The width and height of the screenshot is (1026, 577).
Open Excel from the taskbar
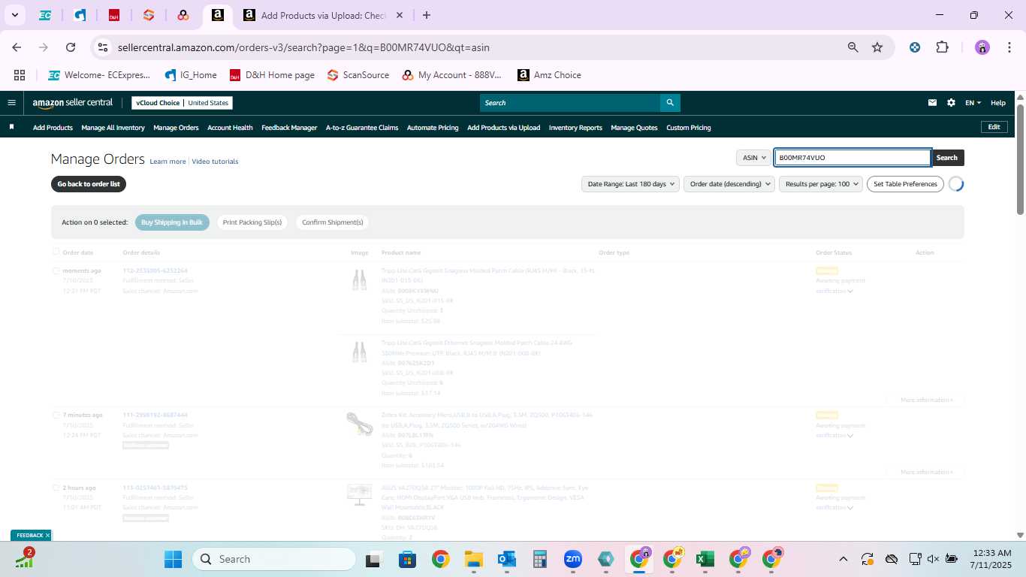click(705, 559)
